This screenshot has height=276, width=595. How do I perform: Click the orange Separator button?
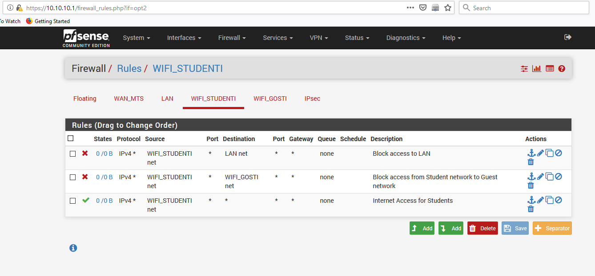tap(552, 229)
